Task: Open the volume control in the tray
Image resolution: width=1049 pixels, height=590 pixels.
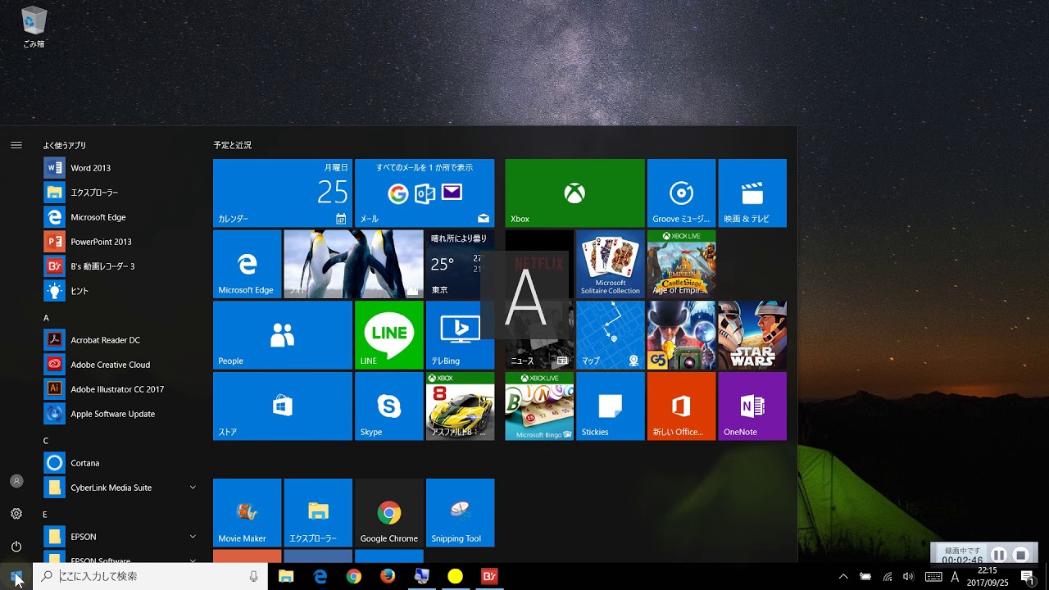Action: (x=908, y=577)
